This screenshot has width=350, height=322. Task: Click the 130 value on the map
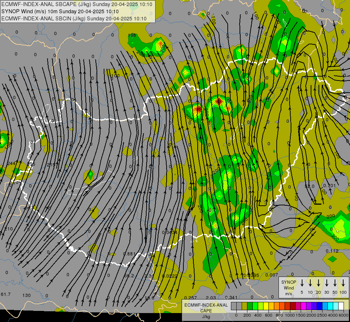click(x=26, y=296)
